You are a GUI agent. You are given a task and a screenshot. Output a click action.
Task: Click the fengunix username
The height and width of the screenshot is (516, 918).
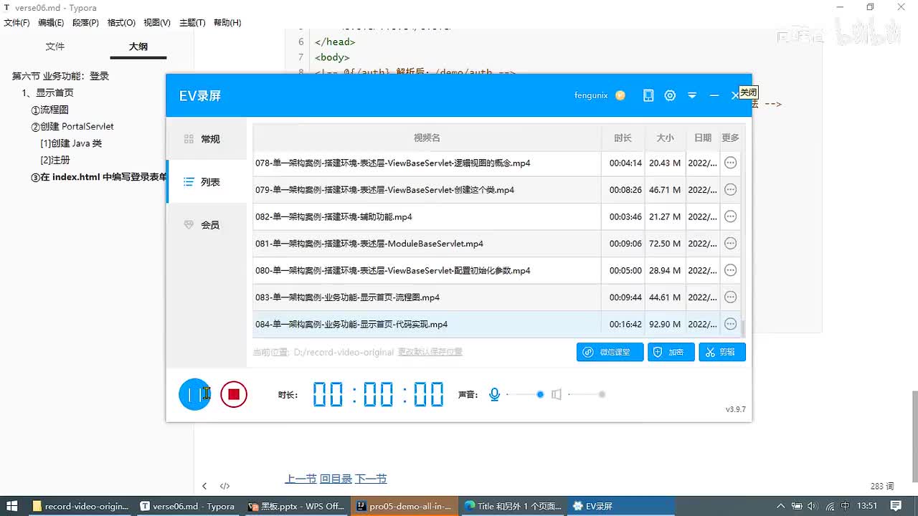[x=591, y=95]
